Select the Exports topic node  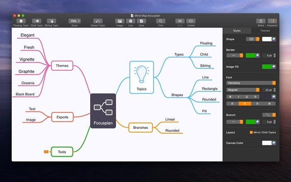pos(62,117)
